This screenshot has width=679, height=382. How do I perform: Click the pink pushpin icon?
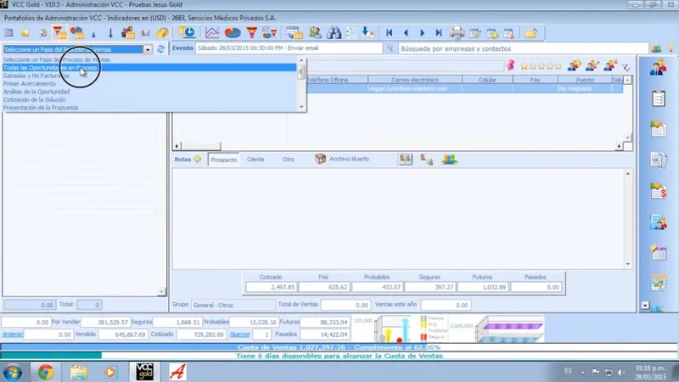[511, 65]
